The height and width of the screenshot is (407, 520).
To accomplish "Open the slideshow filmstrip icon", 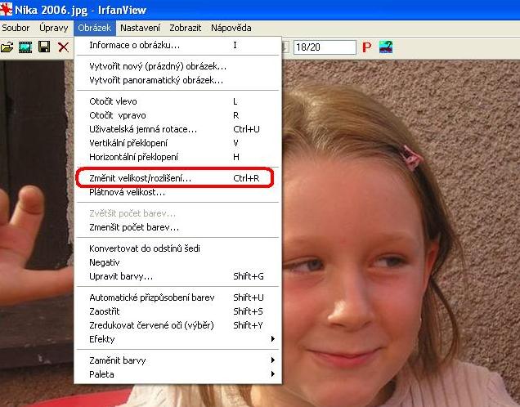I will [25, 47].
